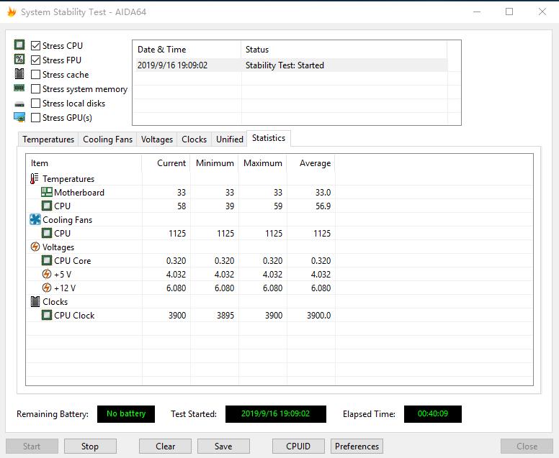This screenshot has width=559, height=458.
Task: Toggle the Stress GPU(s) checkbox
Action: pyautogui.click(x=36, y=118)
